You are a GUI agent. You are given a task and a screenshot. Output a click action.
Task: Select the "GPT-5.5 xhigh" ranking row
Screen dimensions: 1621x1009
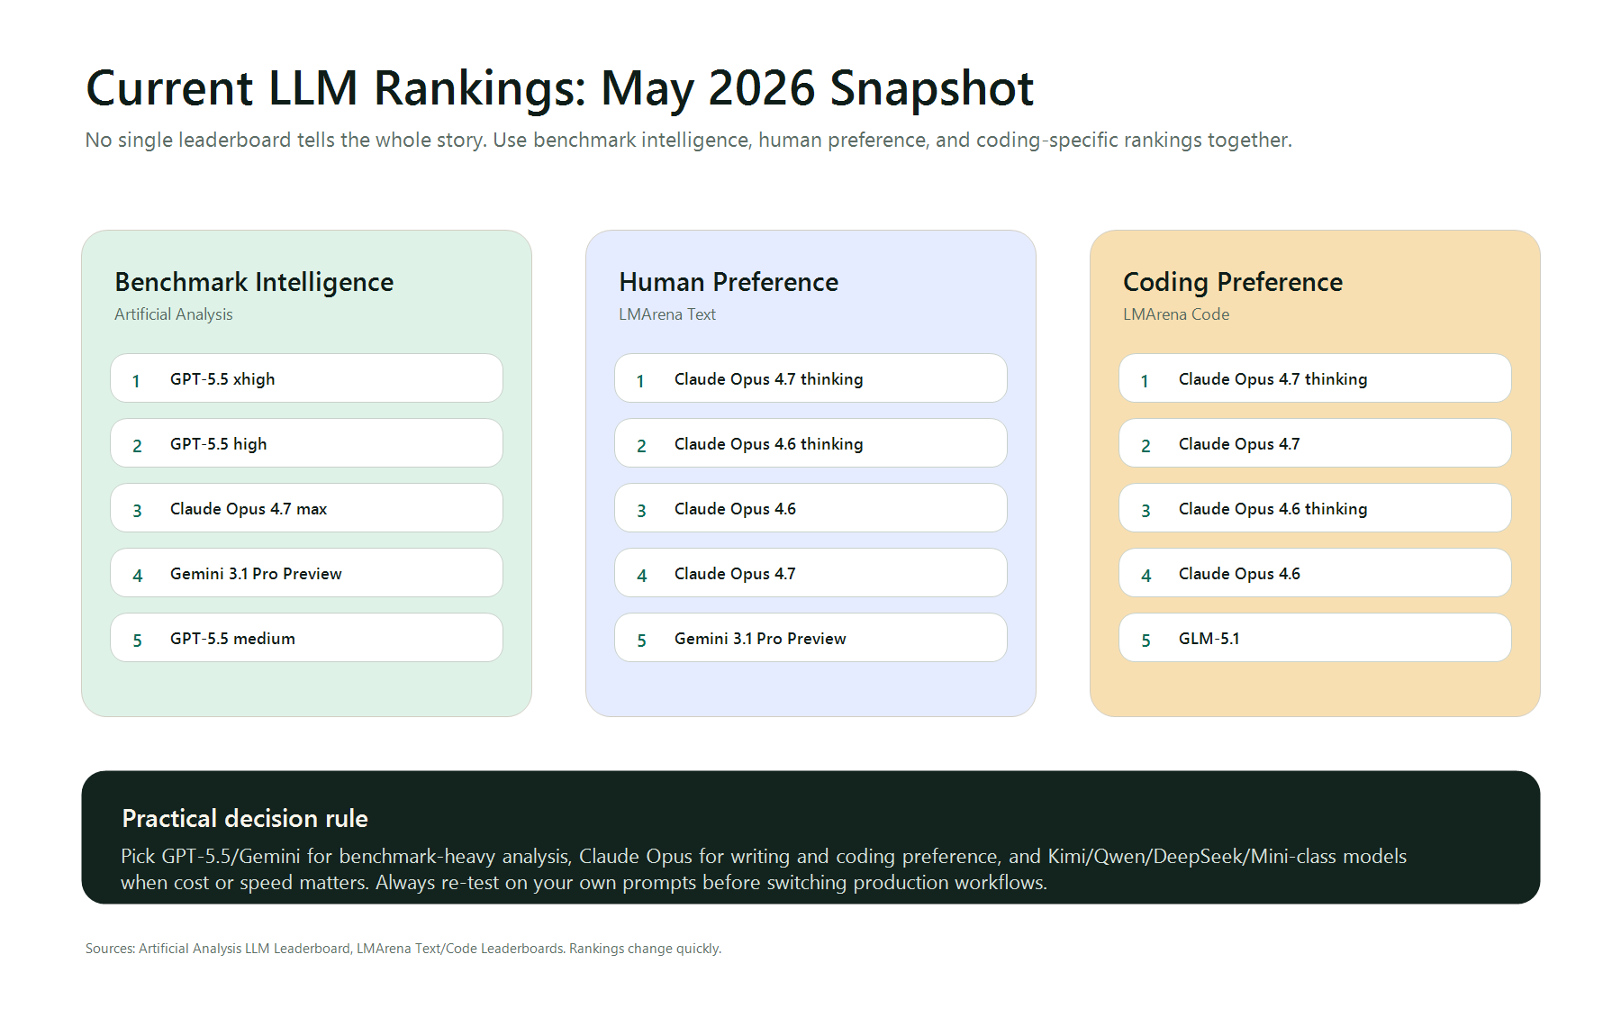(x=306, y=378)
